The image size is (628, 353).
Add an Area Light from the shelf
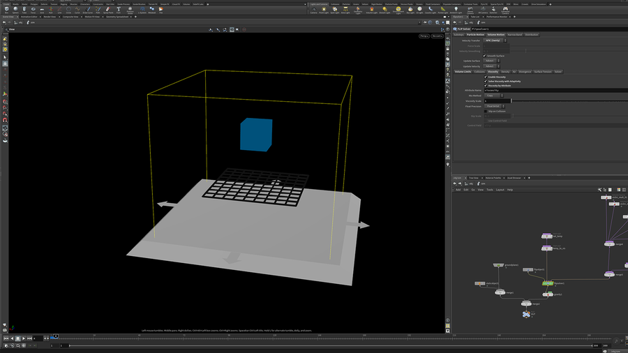pyautogui.click(x=345, y=10)
